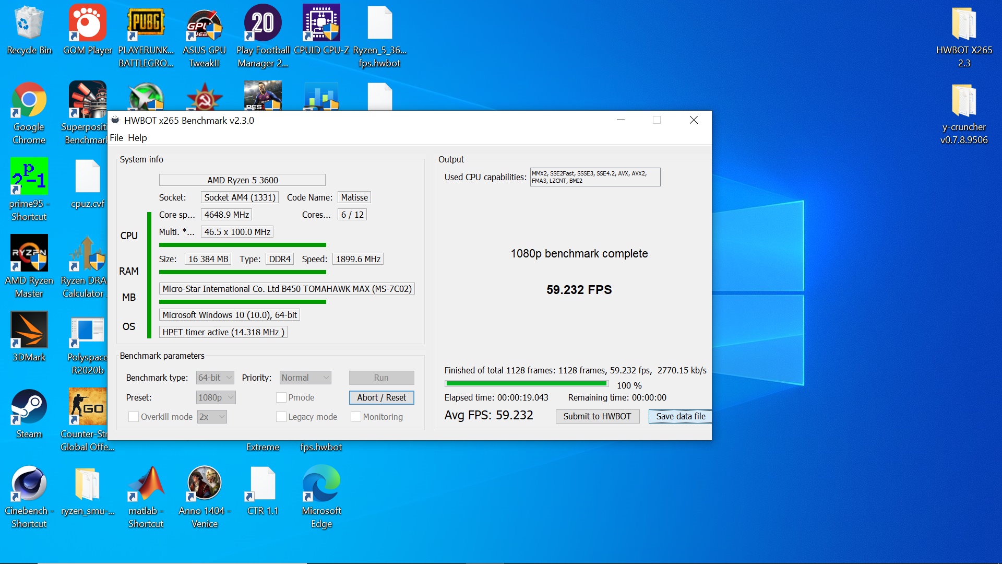This screenshot has width=1002, height=564.
Task: Launch matlab shortcut
Action: [x=146, y=497]
